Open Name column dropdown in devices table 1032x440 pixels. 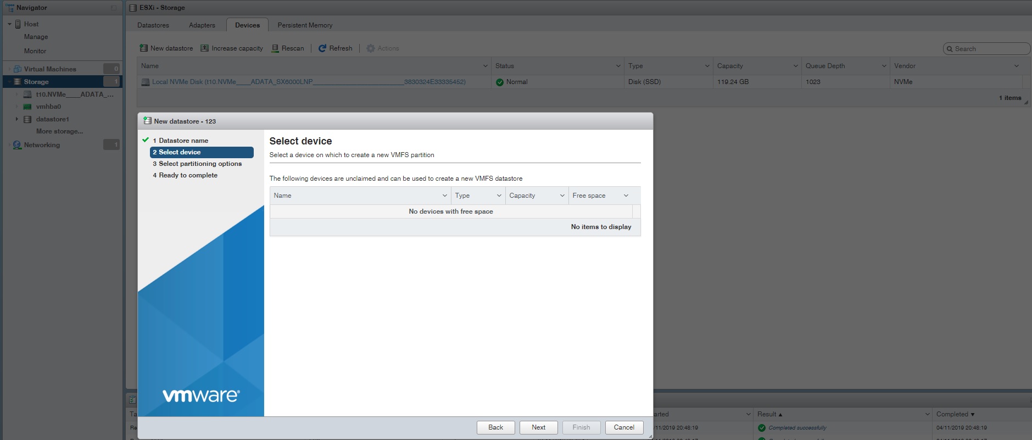point(485,66)
